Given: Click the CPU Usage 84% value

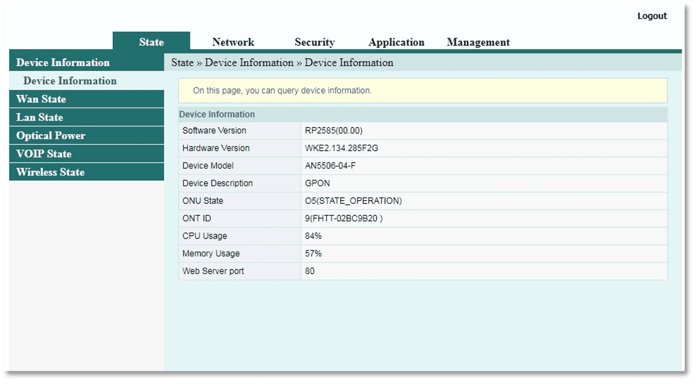Looking at the screenshot, I should [313, 236].
